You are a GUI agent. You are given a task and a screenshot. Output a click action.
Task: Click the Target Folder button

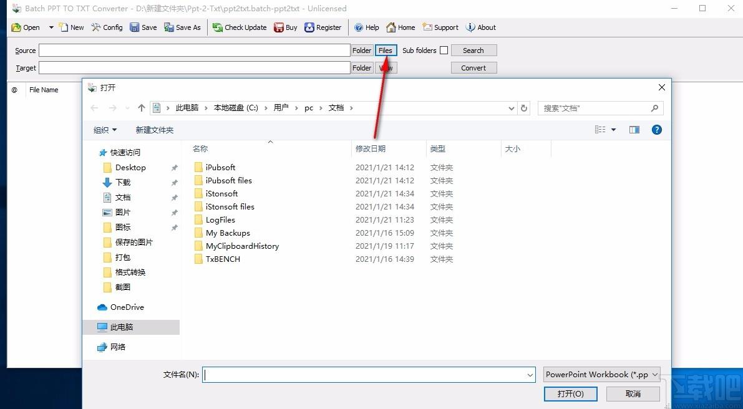[362, 68]
